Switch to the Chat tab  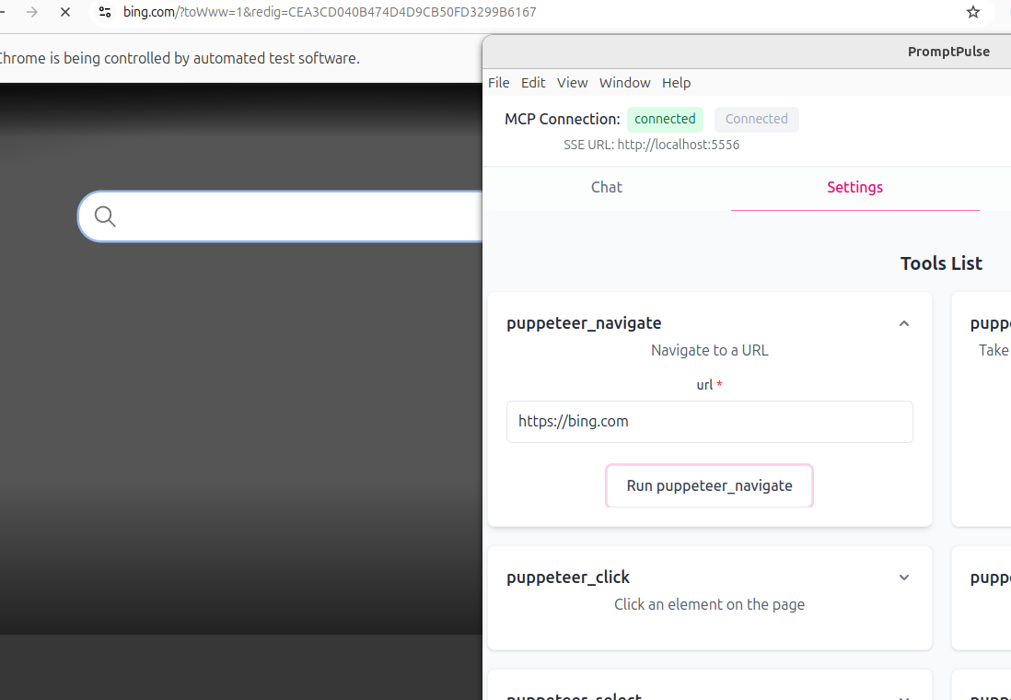607,187
